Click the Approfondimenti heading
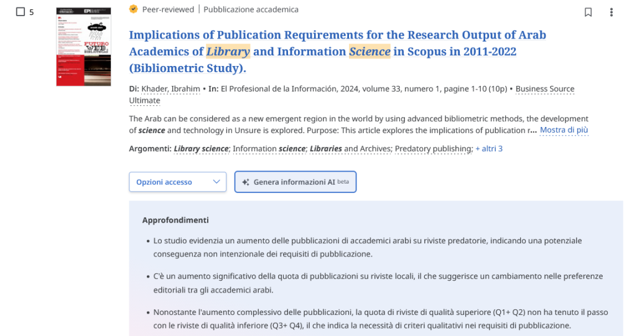 point(175,220)
